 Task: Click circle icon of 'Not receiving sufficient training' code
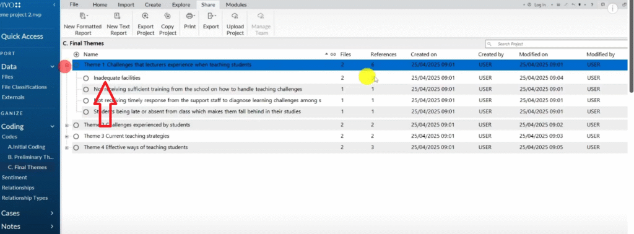pos(85,89)
